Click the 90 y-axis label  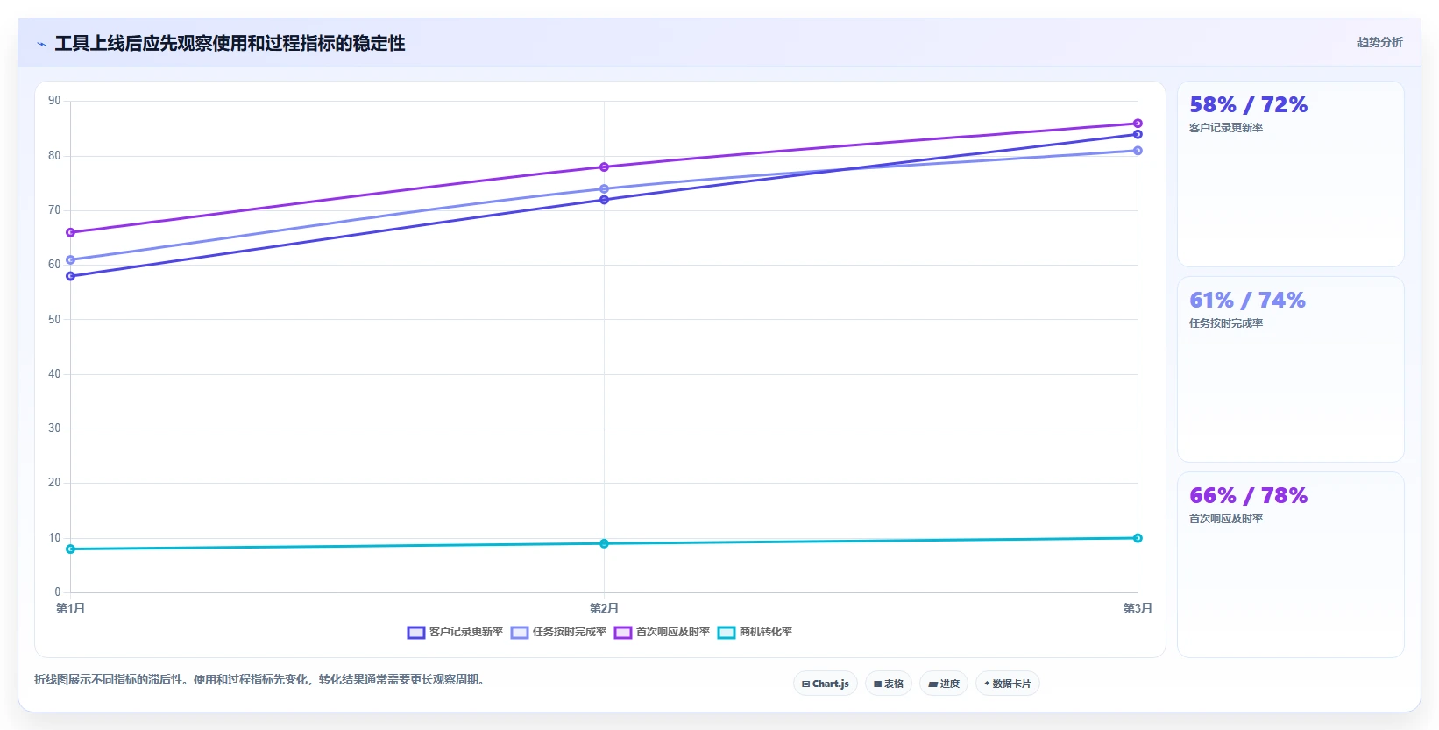pos(54,101)
